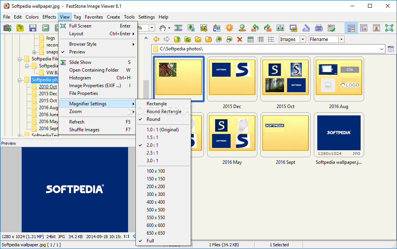Clear path history trash icon
This screenshot has width=397, height=249.
[x=391, y=49]
